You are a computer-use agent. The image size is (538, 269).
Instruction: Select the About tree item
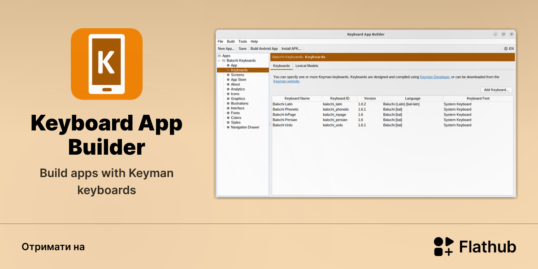pos(233,84)
